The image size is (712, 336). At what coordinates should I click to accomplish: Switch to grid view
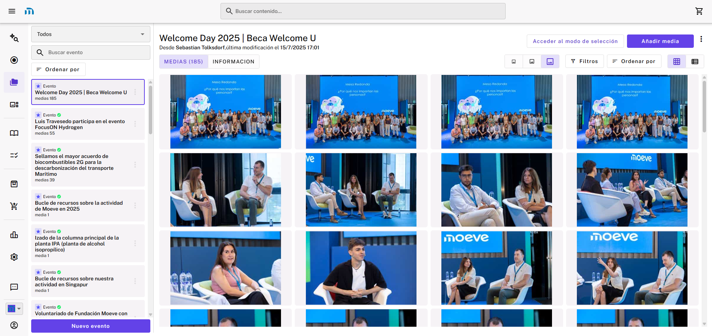coord(677,62)
